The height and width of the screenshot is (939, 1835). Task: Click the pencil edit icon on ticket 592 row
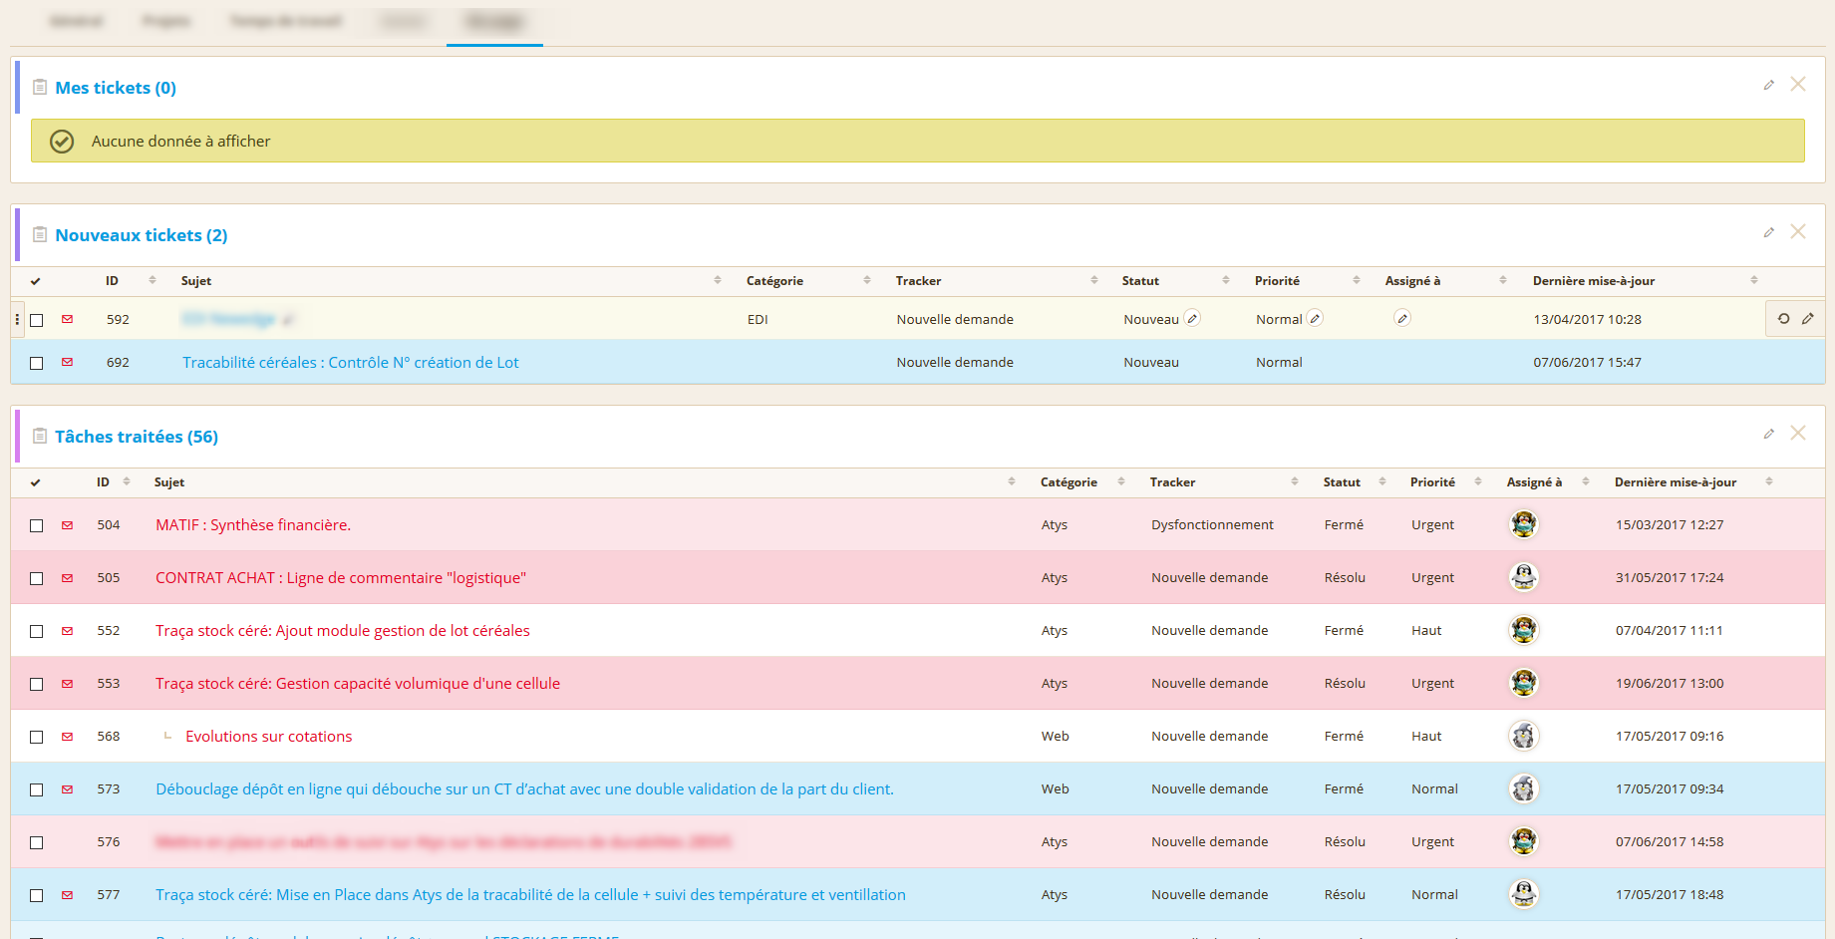tap(1809, 319)
